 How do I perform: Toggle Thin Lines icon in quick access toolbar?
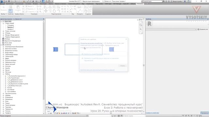click(43, 1)
